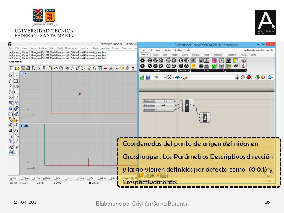Open the Curve menu in Rhino

pyautogui.click(x=33, y=48)
